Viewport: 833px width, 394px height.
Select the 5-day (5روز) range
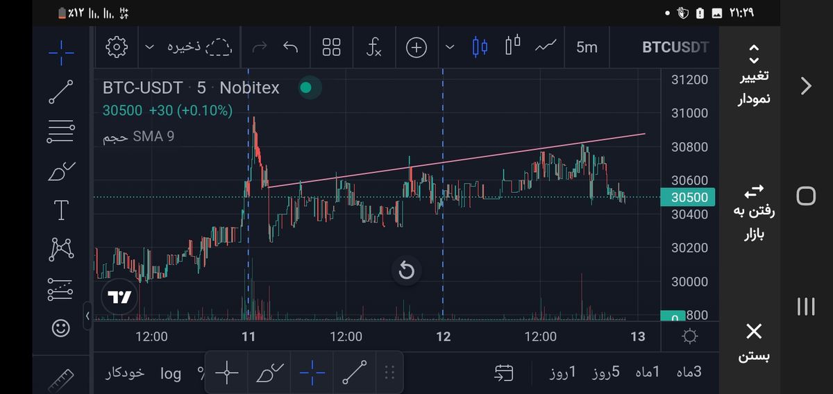(x=605, y=372)
